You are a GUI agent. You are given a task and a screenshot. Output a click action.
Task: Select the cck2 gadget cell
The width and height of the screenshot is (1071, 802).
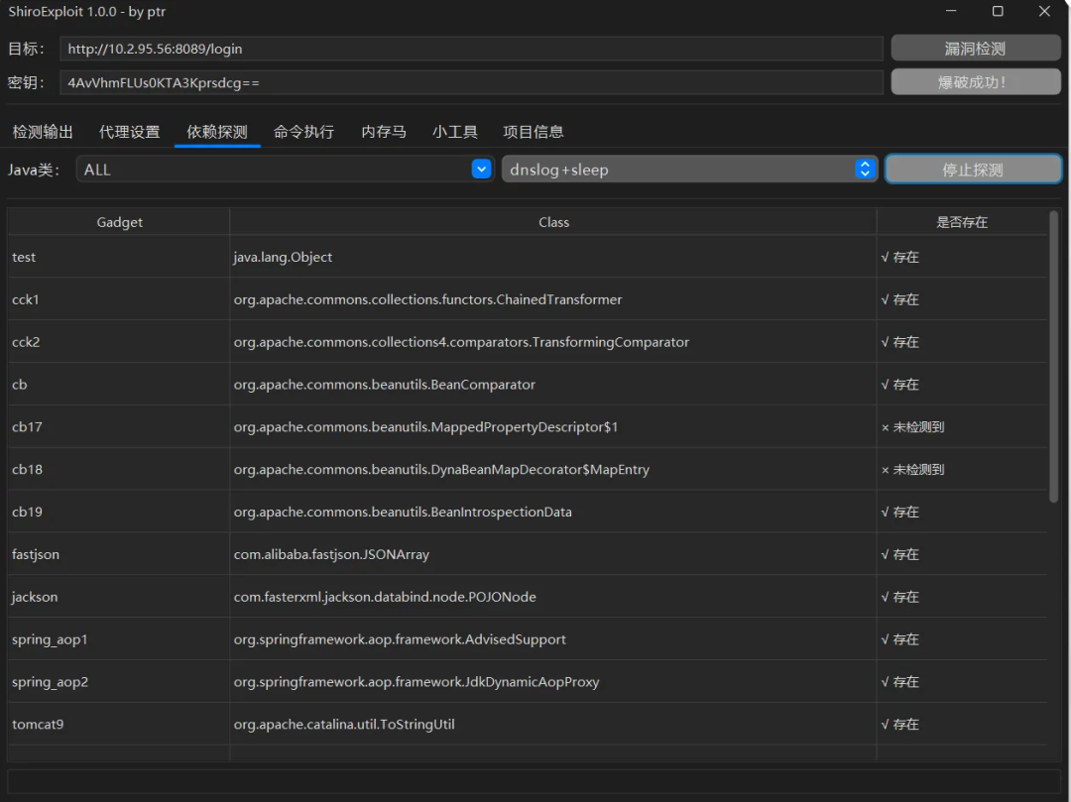120,341
